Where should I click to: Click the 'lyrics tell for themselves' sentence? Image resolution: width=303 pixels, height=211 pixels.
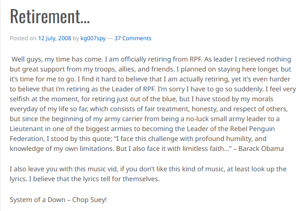point(95,179)
